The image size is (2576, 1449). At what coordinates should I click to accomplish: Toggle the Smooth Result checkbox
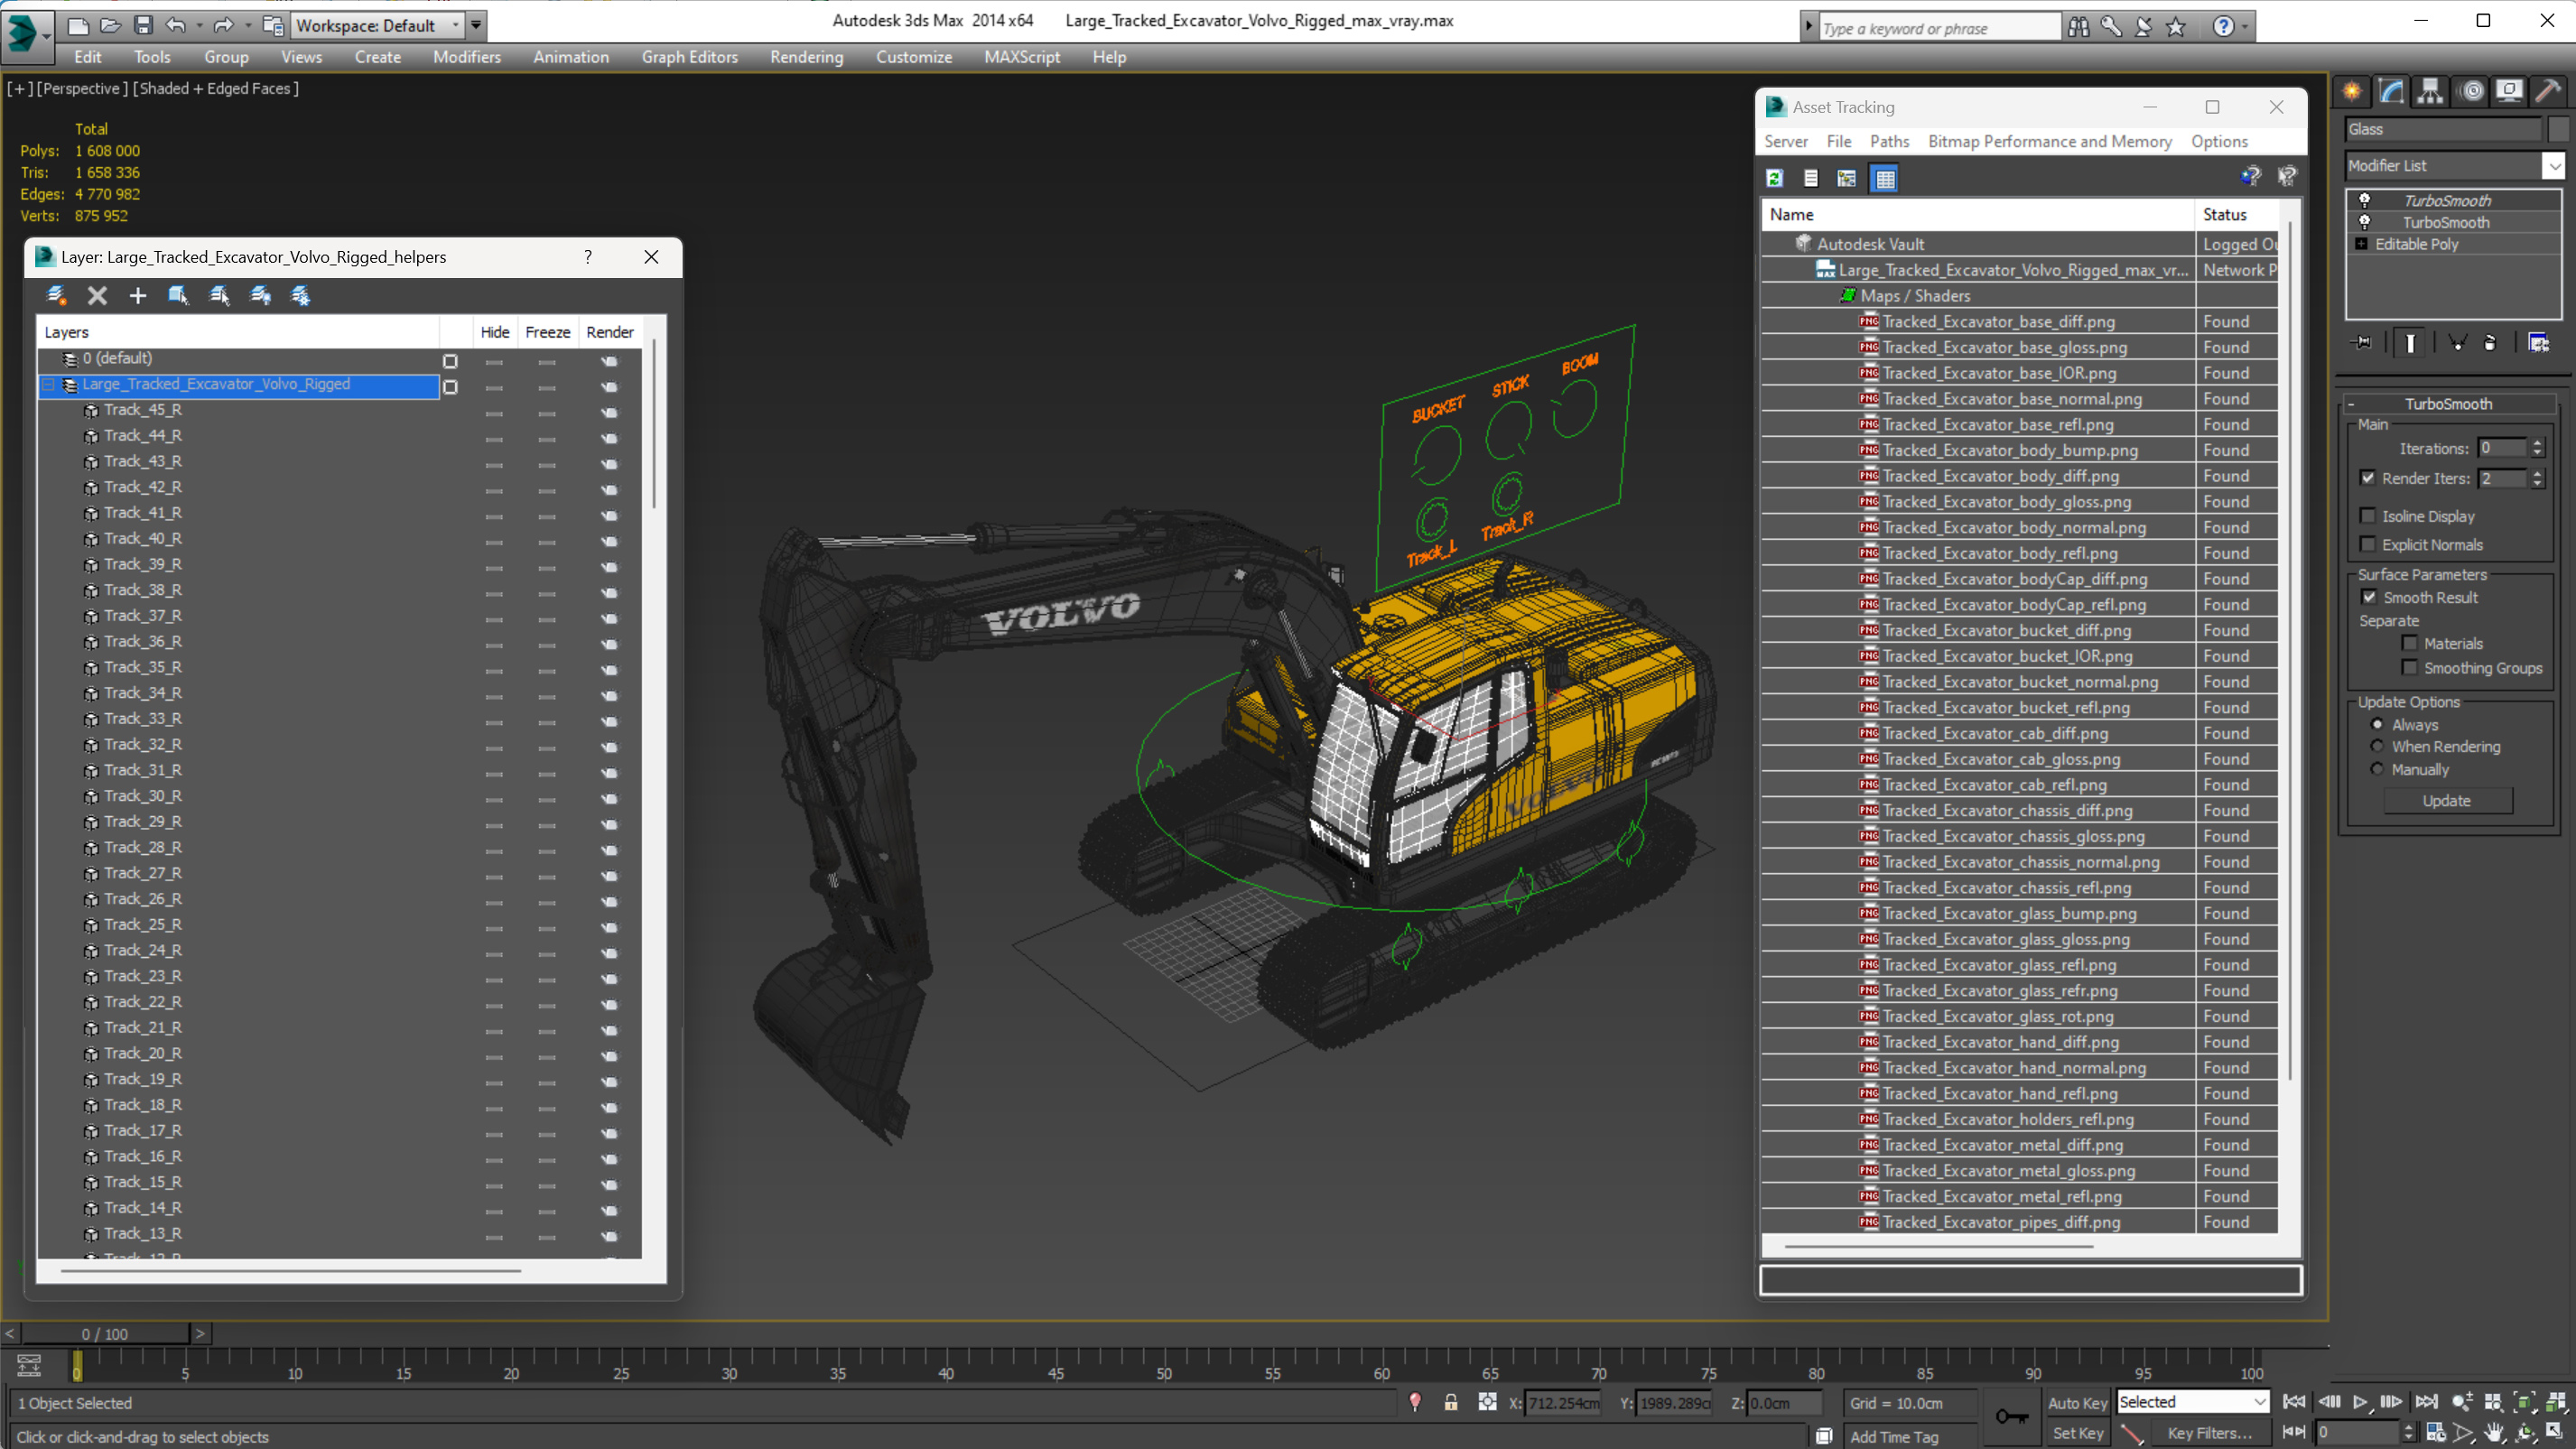[2369, 597]
